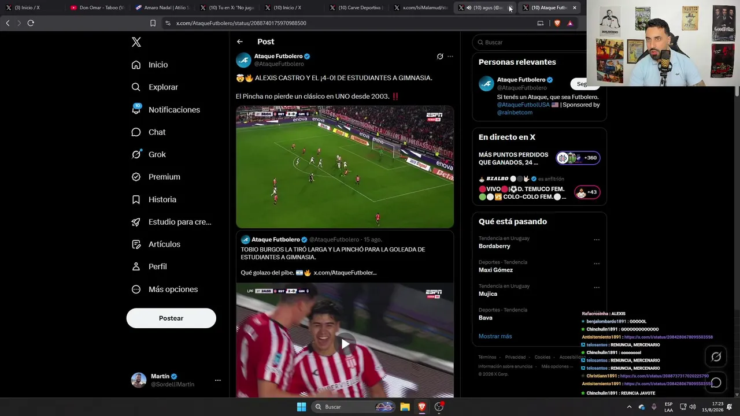The image size is (740, 416).
Task: Switch to the Carve Deportiva tab
Action: pos(356,8)
